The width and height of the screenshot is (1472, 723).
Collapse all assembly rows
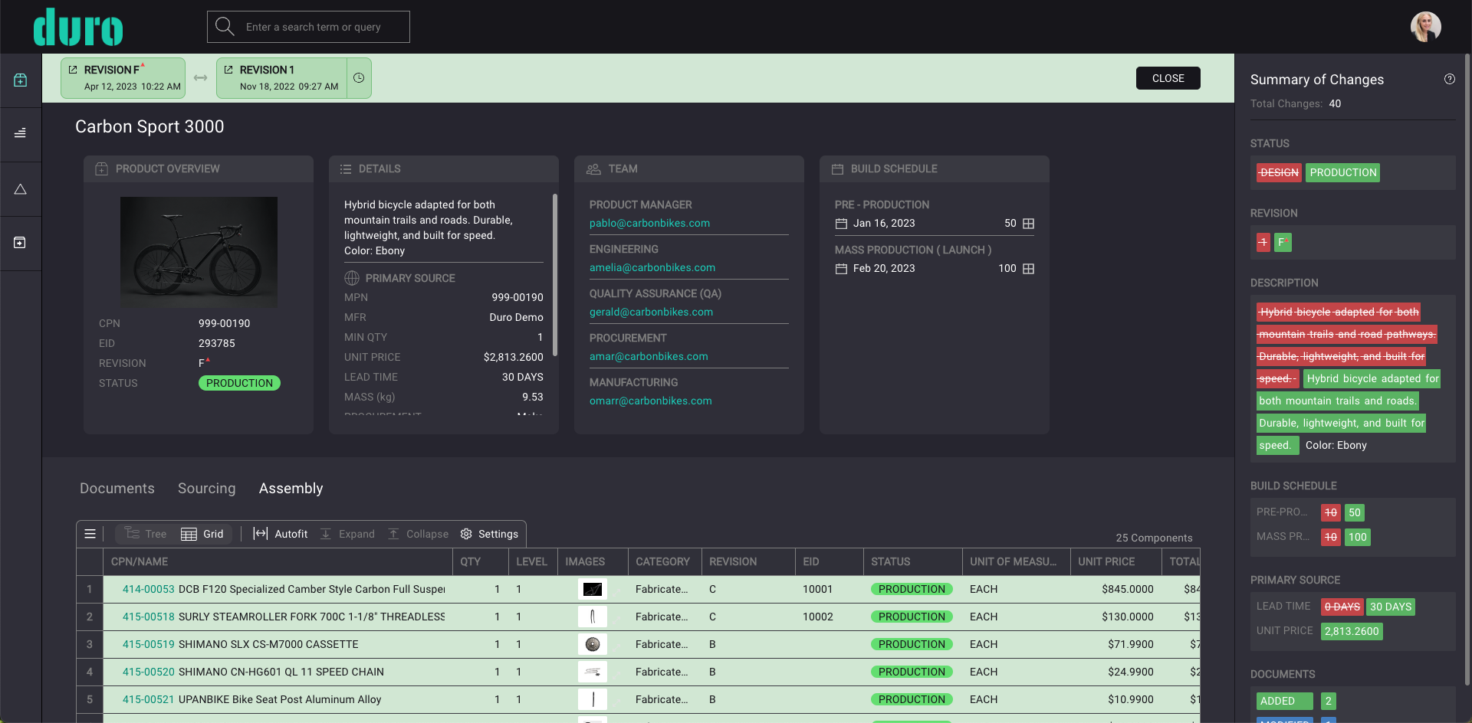[x=418, y=534]
